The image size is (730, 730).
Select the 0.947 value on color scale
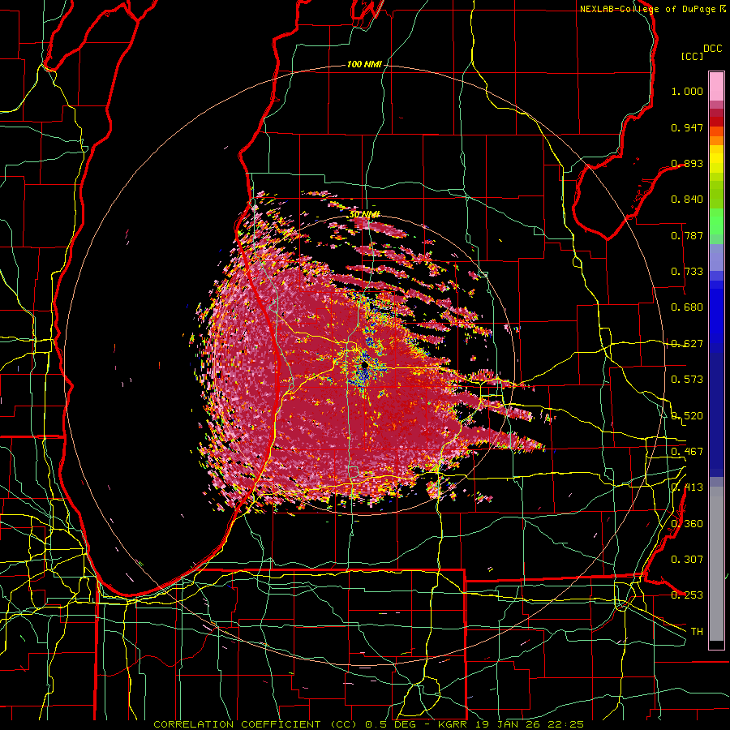(x=687, y=127)
